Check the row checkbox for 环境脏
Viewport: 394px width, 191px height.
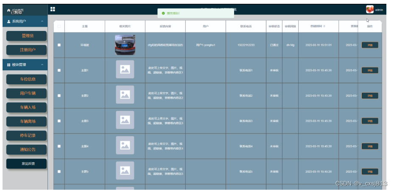pos(59,45)
